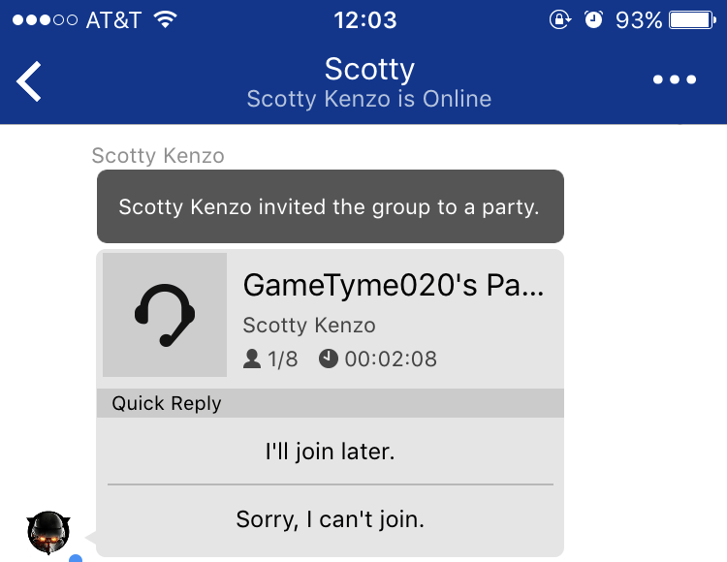727x562 pixels.
Task: Tap the blue online dot by avatar
Action: 76,558
